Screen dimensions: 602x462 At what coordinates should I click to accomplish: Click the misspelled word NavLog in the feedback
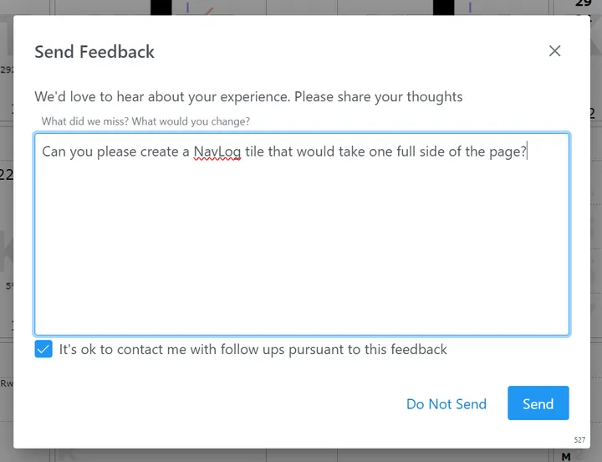coord(217,151)
